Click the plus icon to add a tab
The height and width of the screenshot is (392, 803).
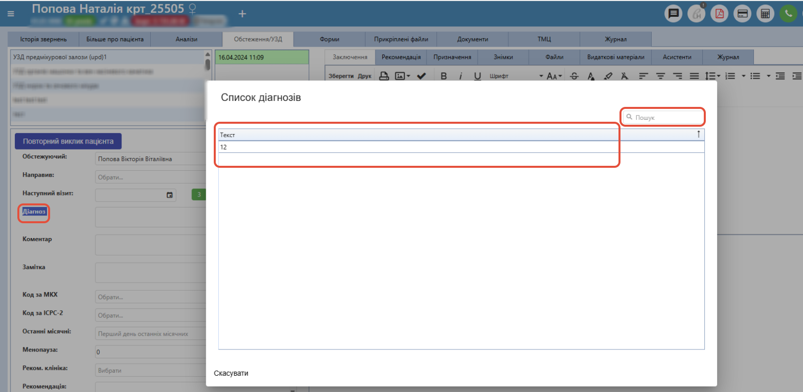click(x=242, y=14)
